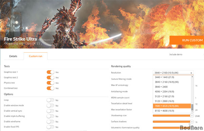204x131 pixels.
Task: Click the Max AF anisotropy label
Action: click(120, 85)
